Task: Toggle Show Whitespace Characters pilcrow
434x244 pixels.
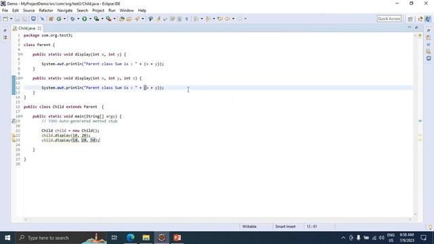Action: point(187,19)
